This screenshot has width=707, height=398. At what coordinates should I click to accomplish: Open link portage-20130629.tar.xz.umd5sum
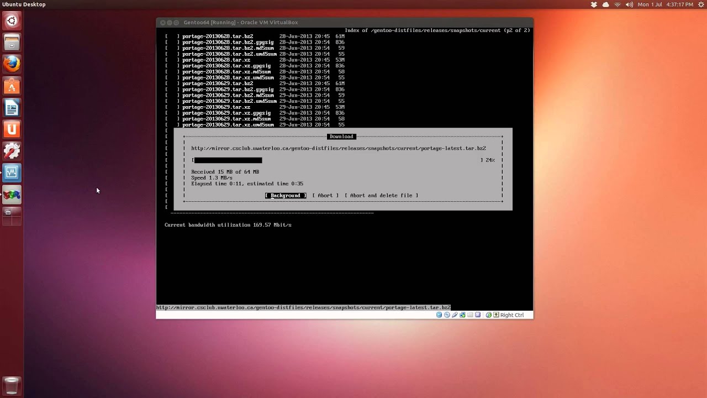[x=228, y=125]
